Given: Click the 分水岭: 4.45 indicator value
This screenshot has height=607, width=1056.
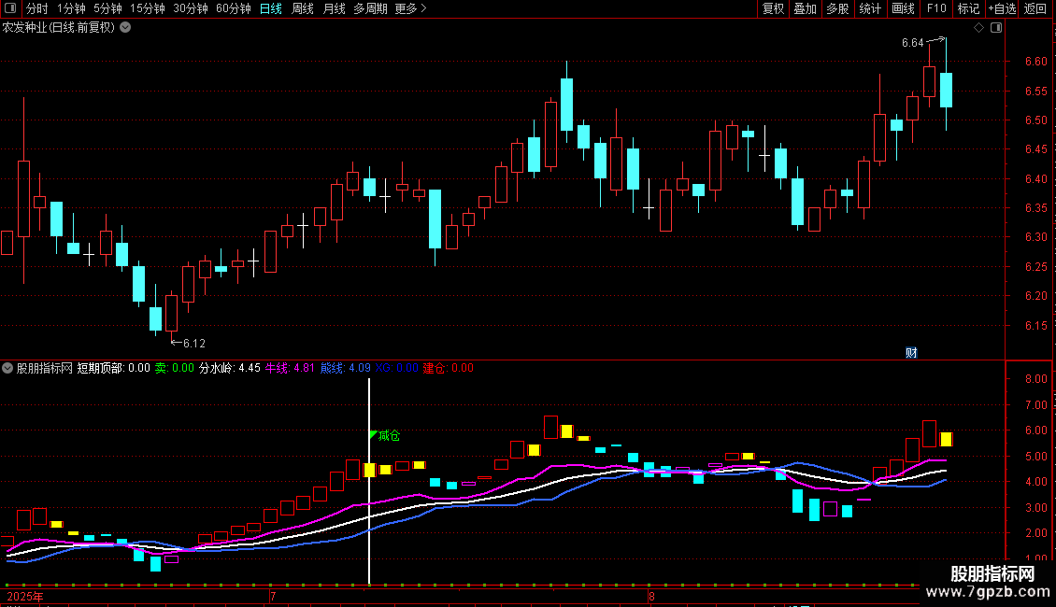Looking at the screenshot, I should tap(230, 368).
